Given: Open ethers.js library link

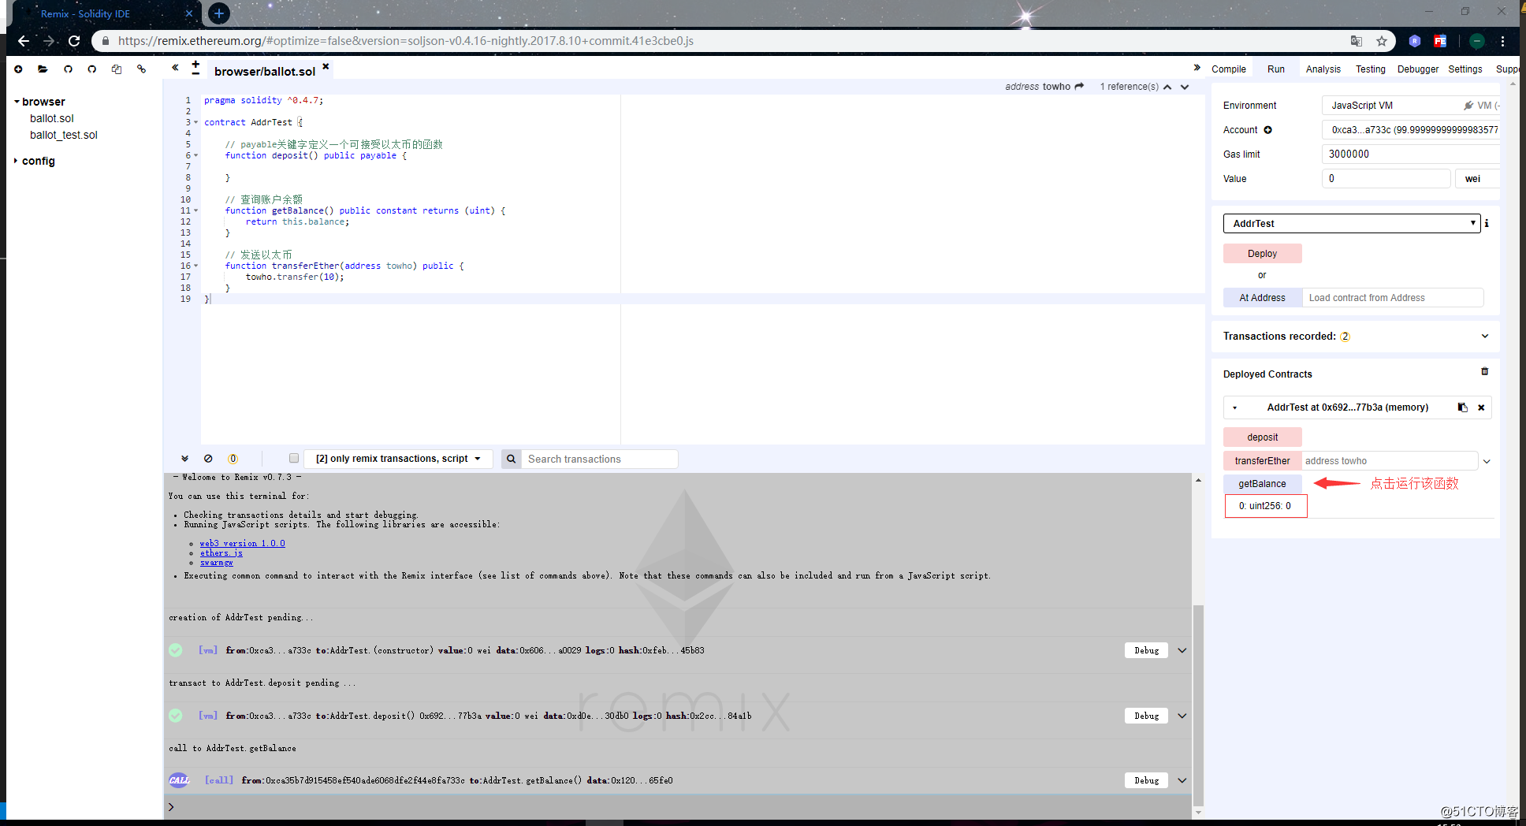Looking at the screenshot, I should coord(221,553).
